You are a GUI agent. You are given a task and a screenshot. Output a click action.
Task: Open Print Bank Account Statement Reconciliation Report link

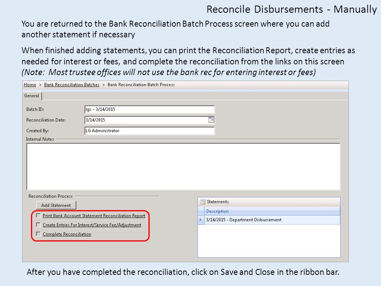(x=94, y=216)
